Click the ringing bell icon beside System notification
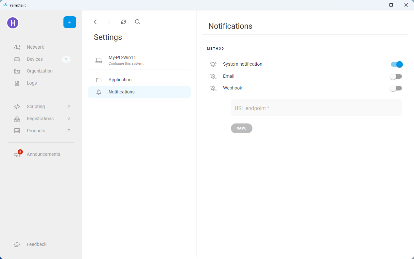Screen dimensions: 414x259 (213, 64)
